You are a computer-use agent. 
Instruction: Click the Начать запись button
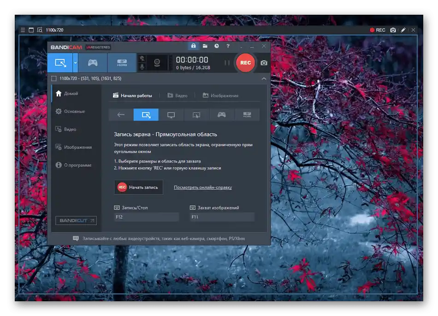[139, 187]
